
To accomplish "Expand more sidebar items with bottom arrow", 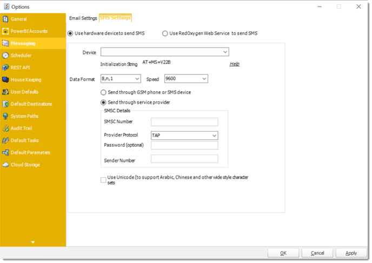I will [33, 242].
